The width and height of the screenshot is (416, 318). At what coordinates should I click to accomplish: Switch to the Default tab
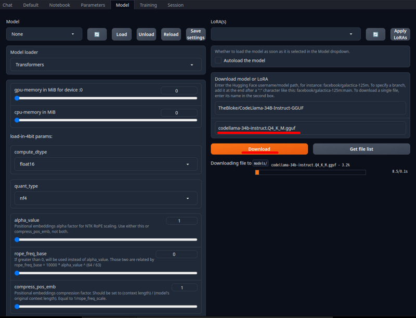point(31,5)
